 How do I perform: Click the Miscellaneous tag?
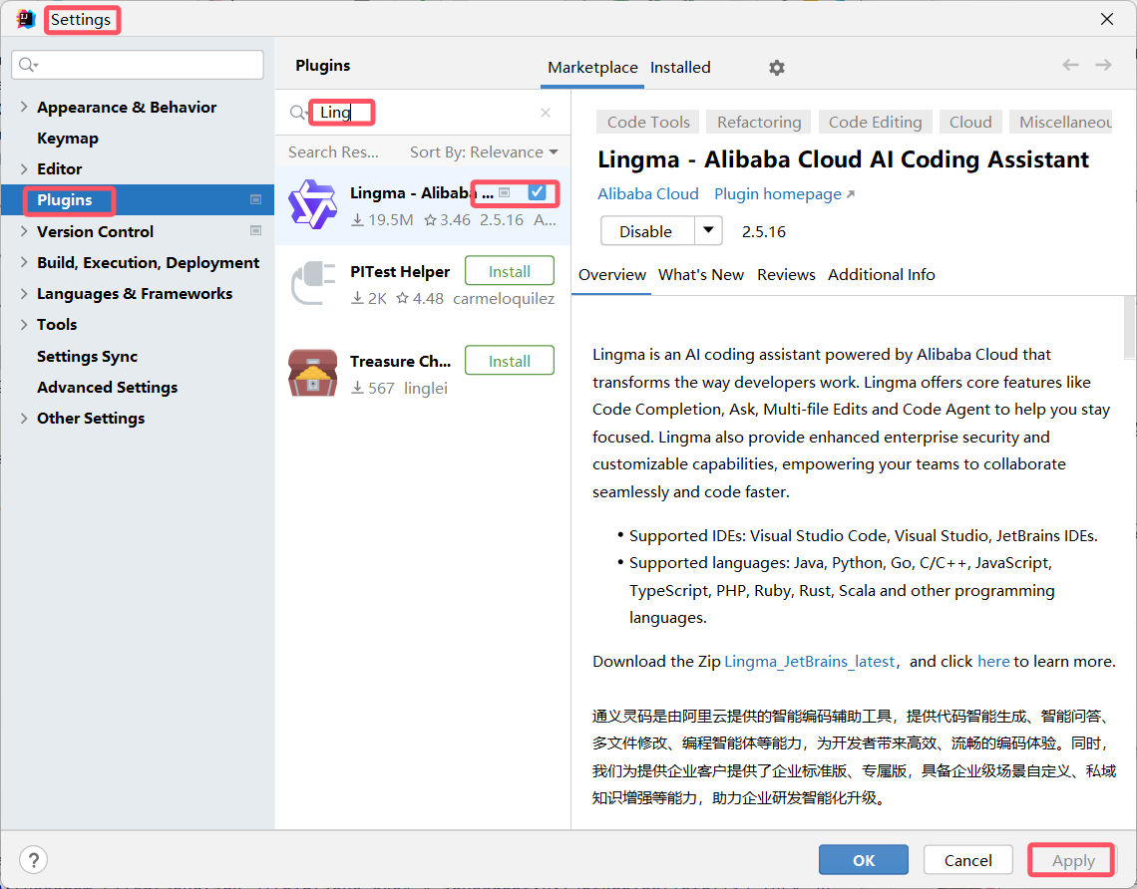tap(1061, 122)
